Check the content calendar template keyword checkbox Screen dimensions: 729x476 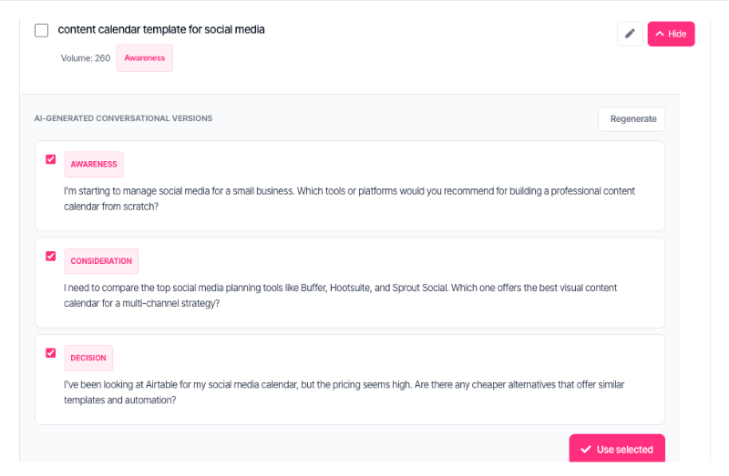pos(41,30)
